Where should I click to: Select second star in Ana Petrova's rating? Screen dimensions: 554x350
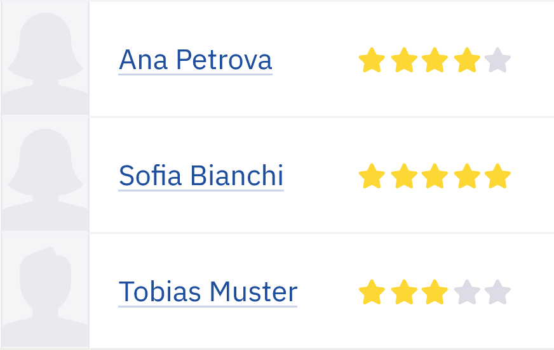pyautogui.click(x=404, y=60)
